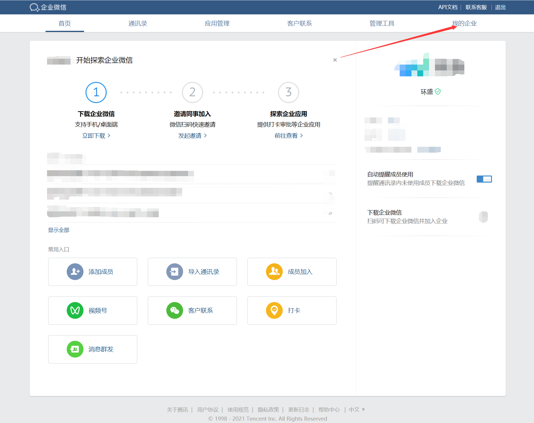Click the 立即下载 link
The image size is (534, 423).
click(x=96, y=136)
